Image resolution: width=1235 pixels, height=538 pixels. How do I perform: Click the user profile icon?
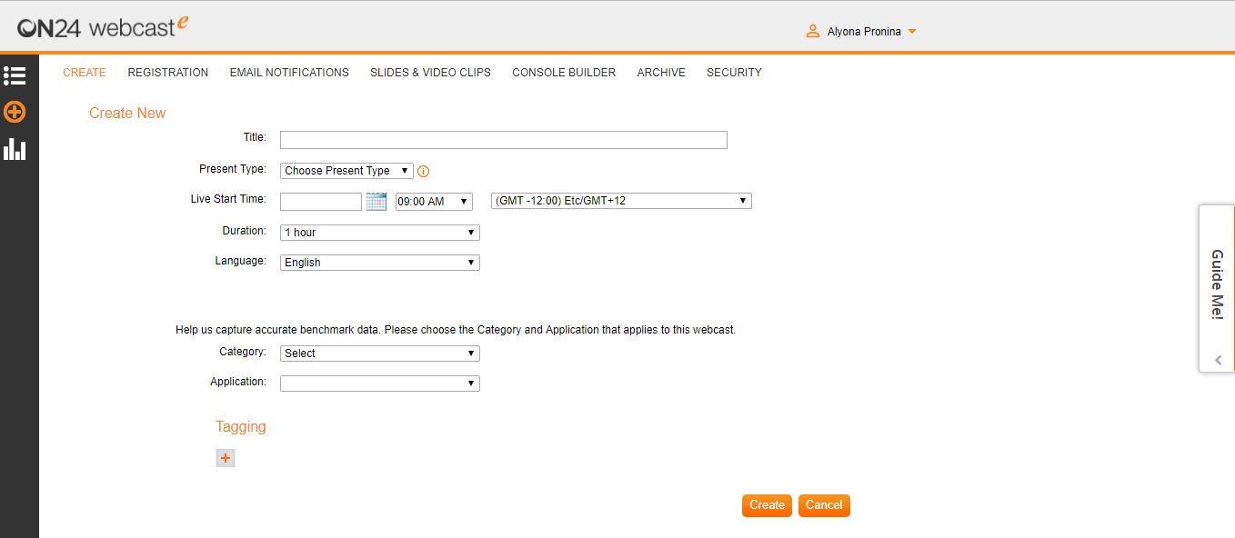pyautogui.click(x=813, y=32)
